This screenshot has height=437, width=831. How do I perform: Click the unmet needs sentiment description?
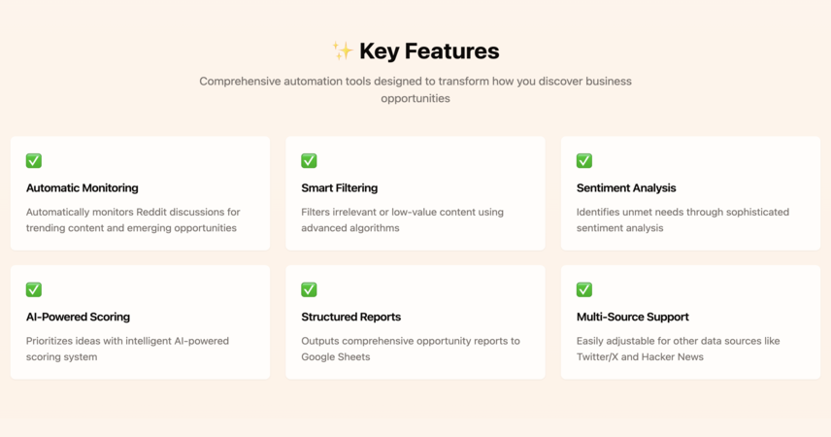tap(682, 219)
